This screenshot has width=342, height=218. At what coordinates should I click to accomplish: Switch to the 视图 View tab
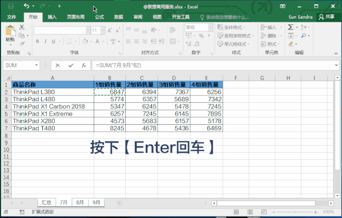point(157,17)
